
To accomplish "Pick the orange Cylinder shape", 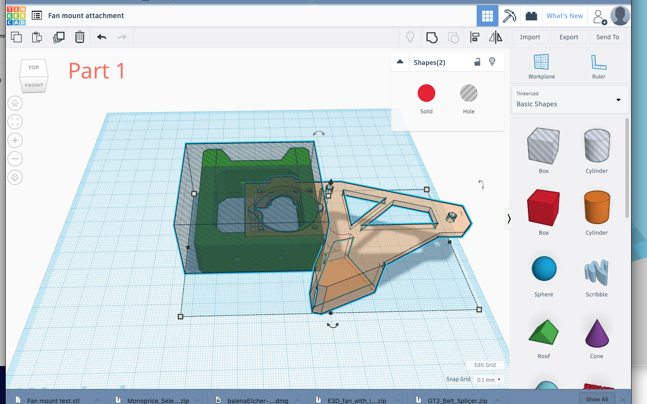I will click(597, 208).
